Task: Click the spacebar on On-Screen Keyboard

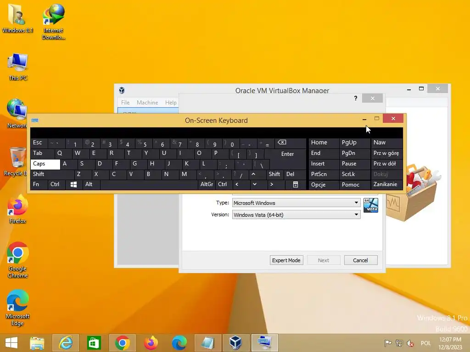Action: click(149, 184)
